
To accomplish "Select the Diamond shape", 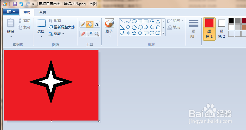I will click(x=128, y=27).
